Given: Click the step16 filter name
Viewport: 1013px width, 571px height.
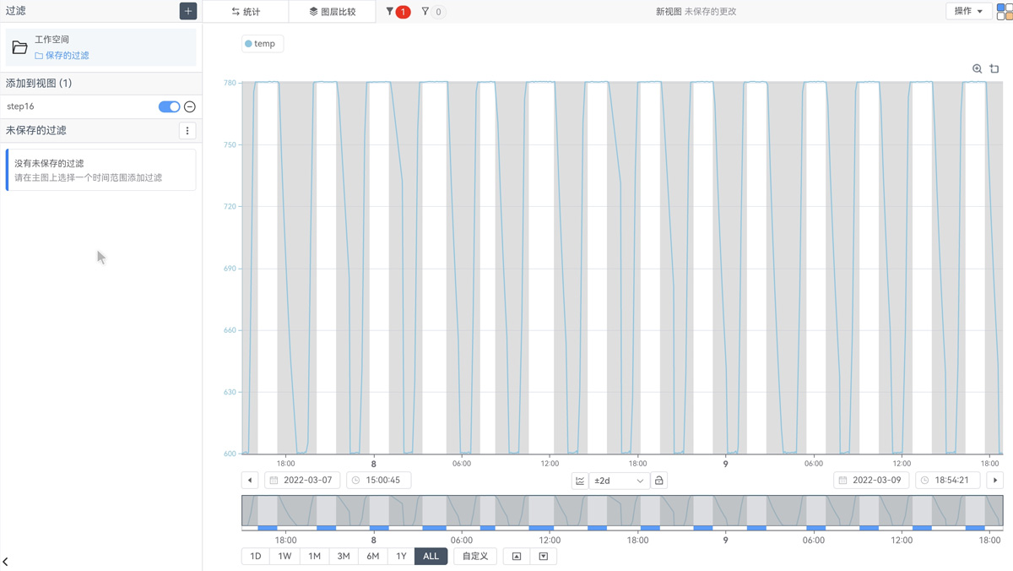Looking at the screenshot, I should click(20, 106).
